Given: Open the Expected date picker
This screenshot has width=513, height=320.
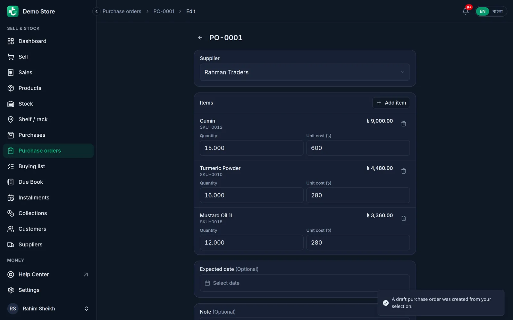Looking at the screenshot, I should pos(305,283).
